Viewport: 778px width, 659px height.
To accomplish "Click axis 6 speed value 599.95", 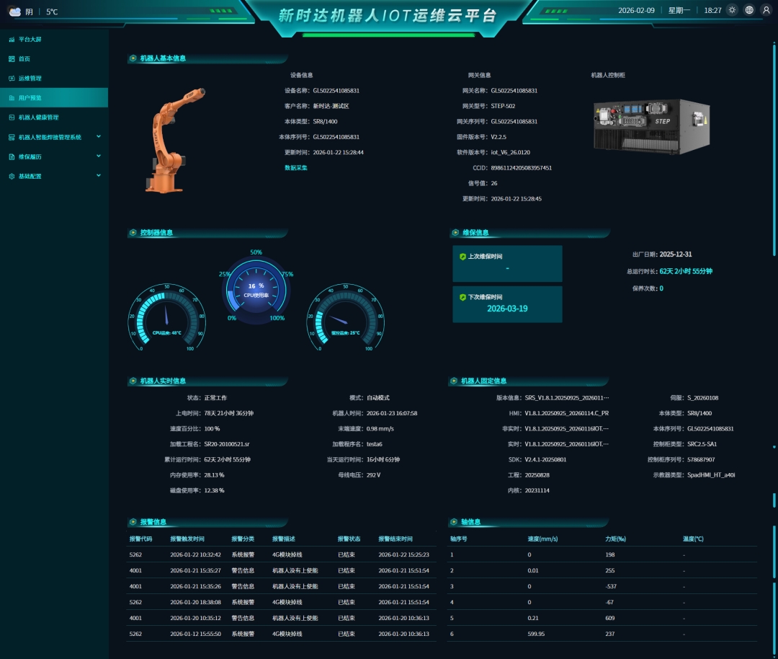I will pos(536,634).
